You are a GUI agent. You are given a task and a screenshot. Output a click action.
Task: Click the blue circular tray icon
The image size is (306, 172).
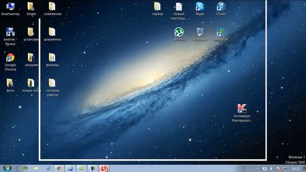pyautogui.click(x=264, y=169)
